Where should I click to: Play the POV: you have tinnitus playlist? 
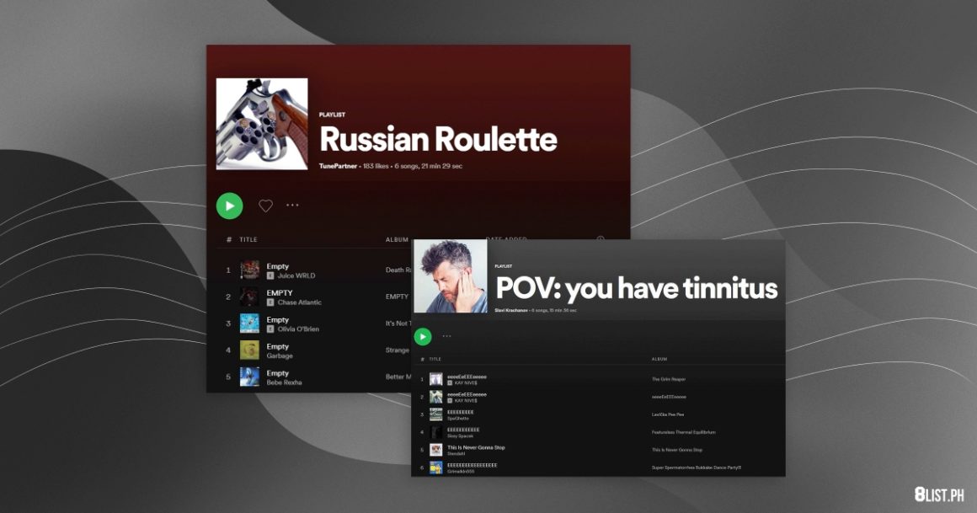(x=423, y=335)
